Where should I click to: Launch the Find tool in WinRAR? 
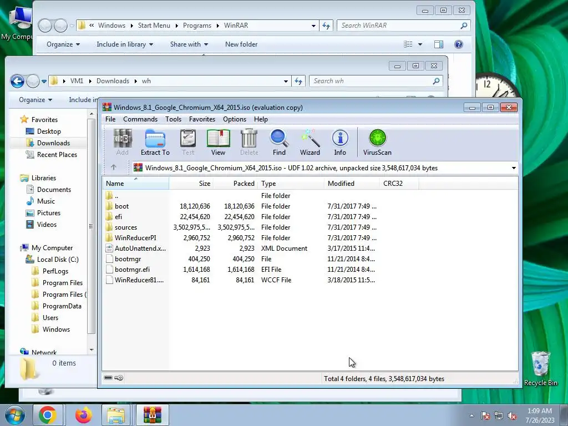click(x=279, y=143)
